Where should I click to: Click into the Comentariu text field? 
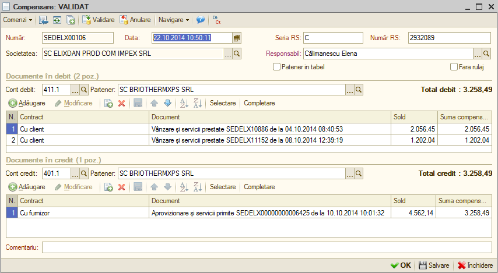coord(267,247)
